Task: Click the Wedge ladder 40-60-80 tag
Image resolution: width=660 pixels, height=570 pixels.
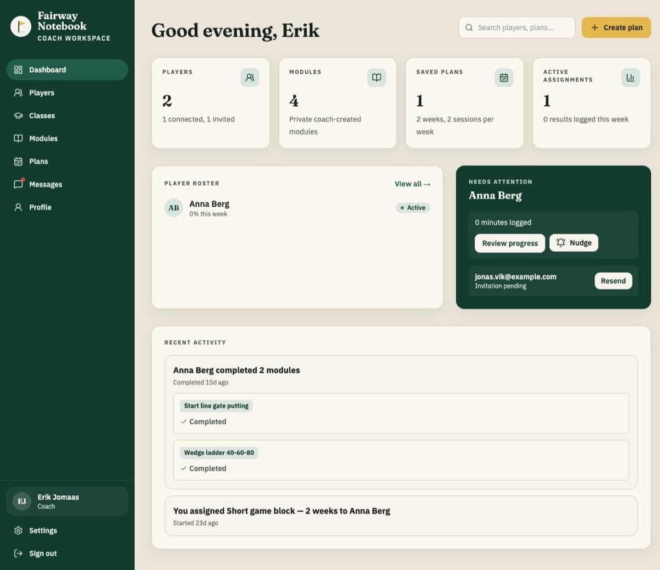Action: point(219,453)
